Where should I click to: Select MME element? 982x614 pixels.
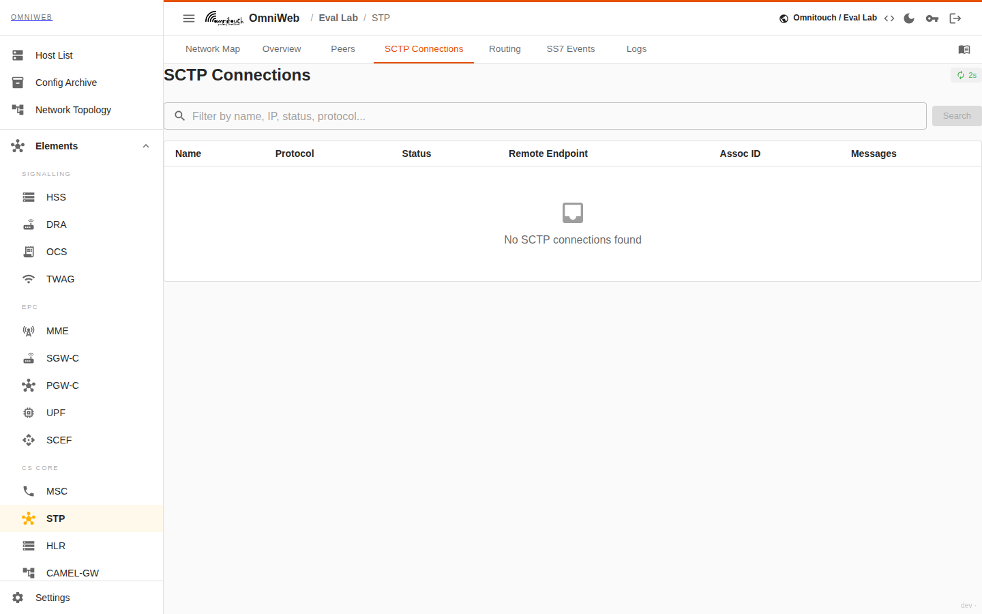click(x=82, y=331)
